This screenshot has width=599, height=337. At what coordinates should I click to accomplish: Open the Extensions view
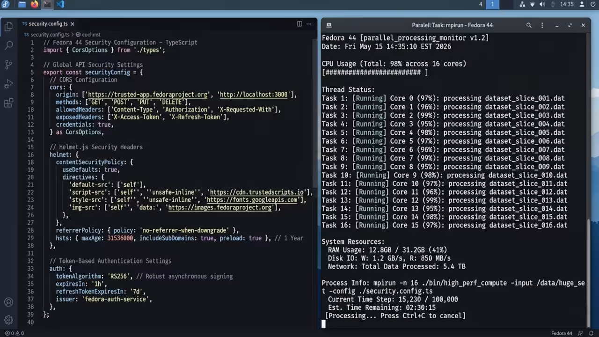(8, 103)
